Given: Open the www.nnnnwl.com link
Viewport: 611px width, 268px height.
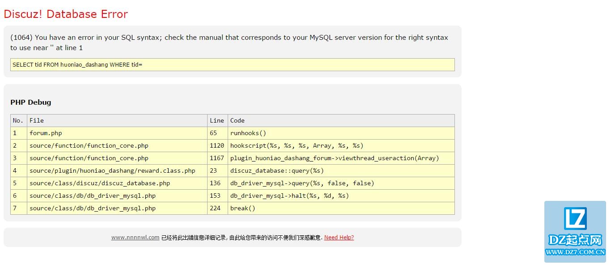Looking at the screenshot, I should coord(135,238).
